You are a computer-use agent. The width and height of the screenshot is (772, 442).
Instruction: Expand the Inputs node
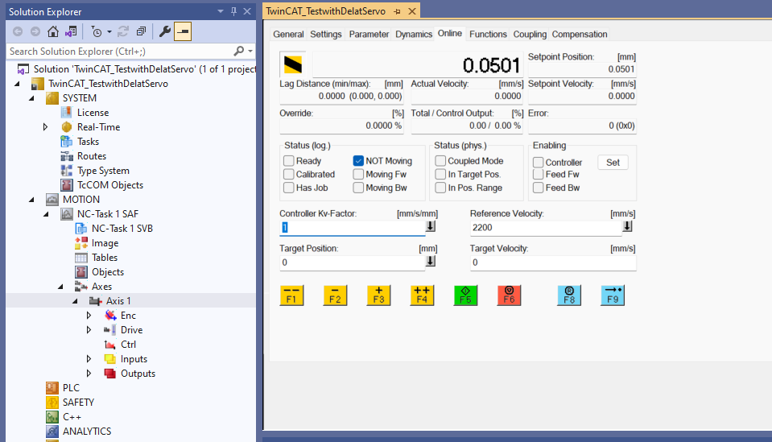pyautogui.click(x=89, y=359)
